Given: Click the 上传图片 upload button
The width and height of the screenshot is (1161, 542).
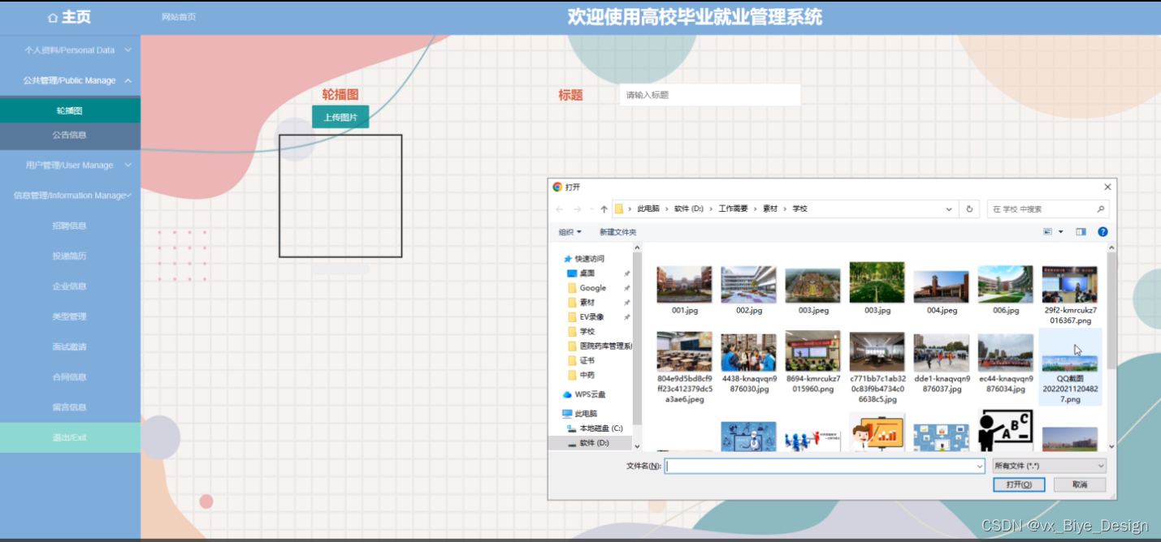Looking at the screenshot, I should (340, 117).
